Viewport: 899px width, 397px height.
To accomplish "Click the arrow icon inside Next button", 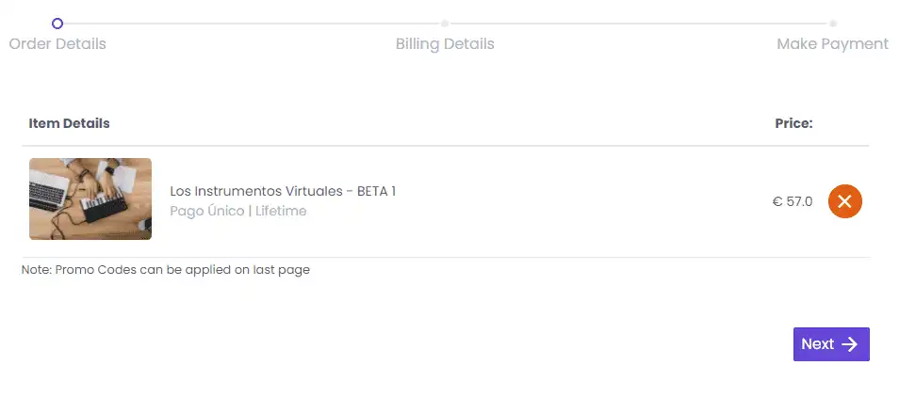I will (850, 344).
